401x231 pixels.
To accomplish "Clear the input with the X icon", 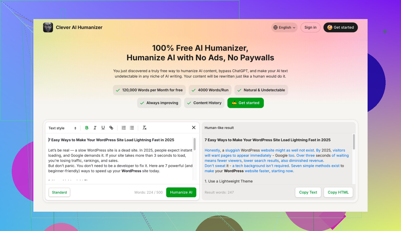I will point(194,127).
